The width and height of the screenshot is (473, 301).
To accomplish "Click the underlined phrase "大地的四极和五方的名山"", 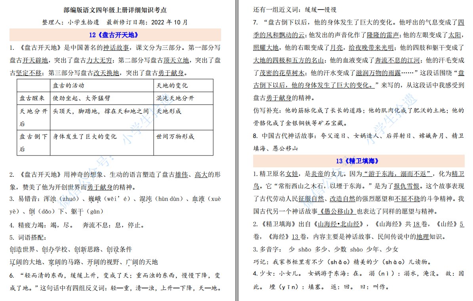I will (x=288, y=60).
